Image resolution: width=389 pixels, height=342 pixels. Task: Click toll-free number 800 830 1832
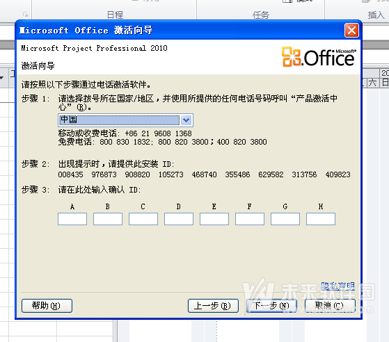125,142
